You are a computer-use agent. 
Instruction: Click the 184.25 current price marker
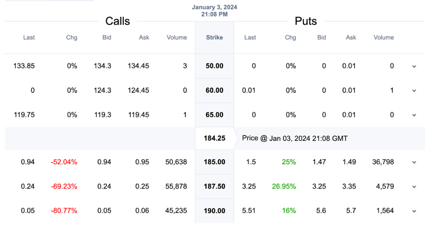(x=214, y=138)
